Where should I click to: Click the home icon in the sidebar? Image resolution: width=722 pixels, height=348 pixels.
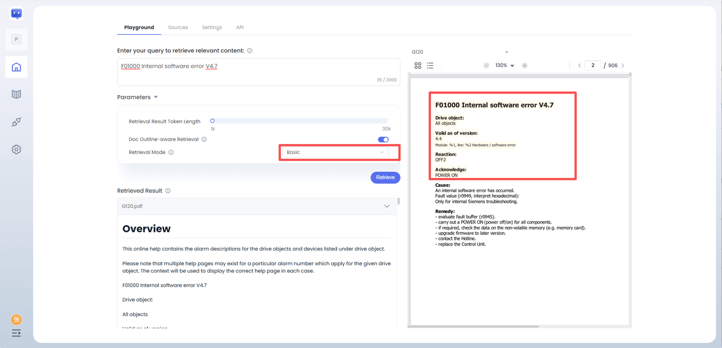[x=16, y=67]
